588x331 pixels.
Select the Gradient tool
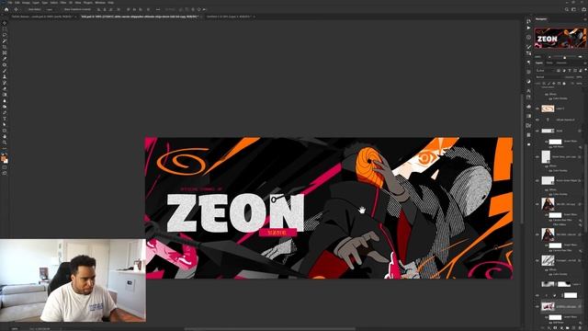point(5,95)
